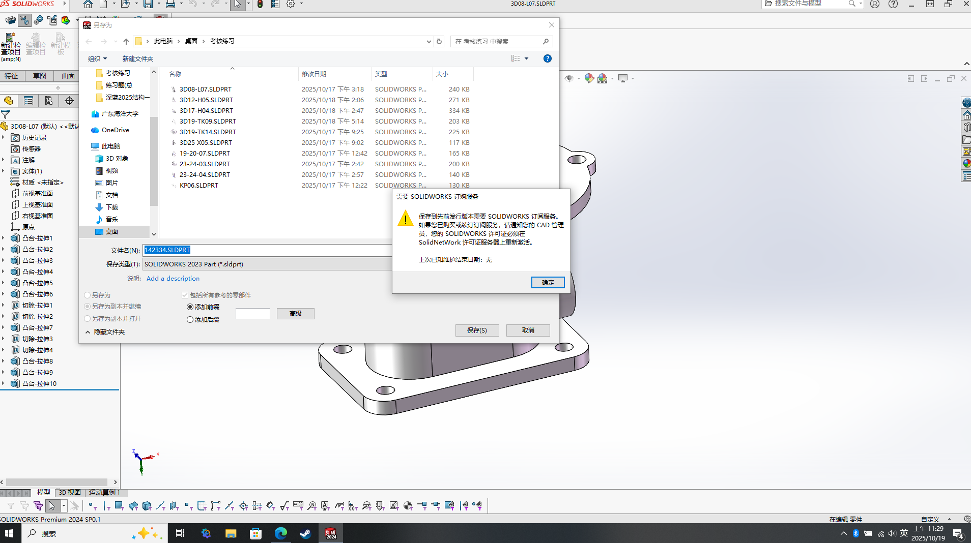
Task: Click the New document icon
Action: point(103,4)
